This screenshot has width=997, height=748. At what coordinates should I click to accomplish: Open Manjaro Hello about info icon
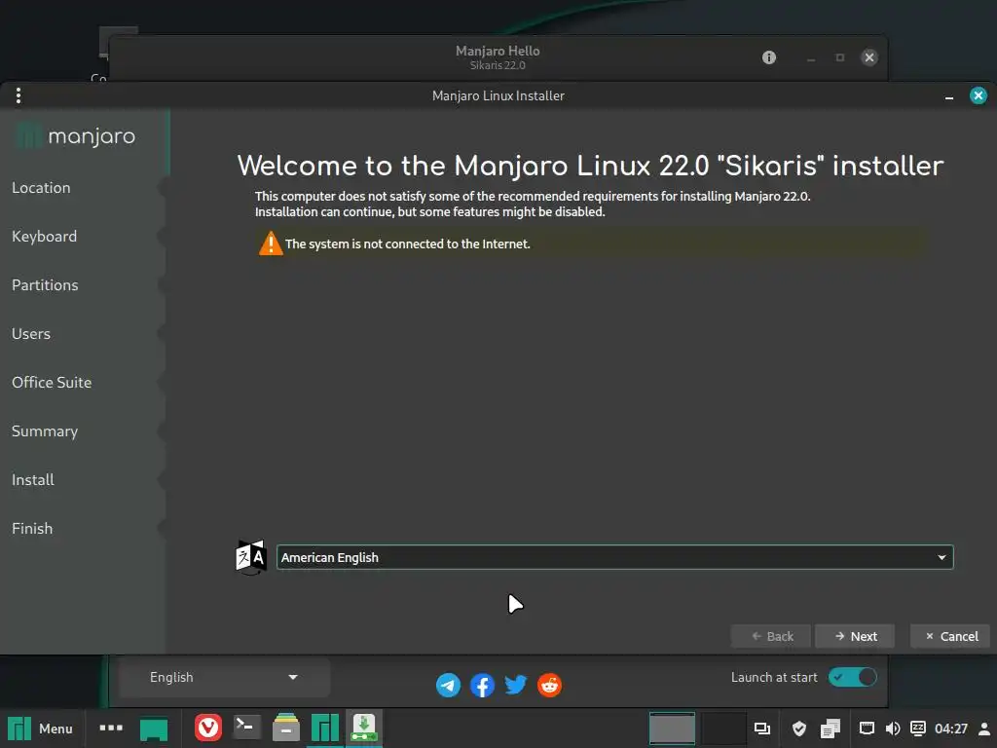click(x=769, y=57)
